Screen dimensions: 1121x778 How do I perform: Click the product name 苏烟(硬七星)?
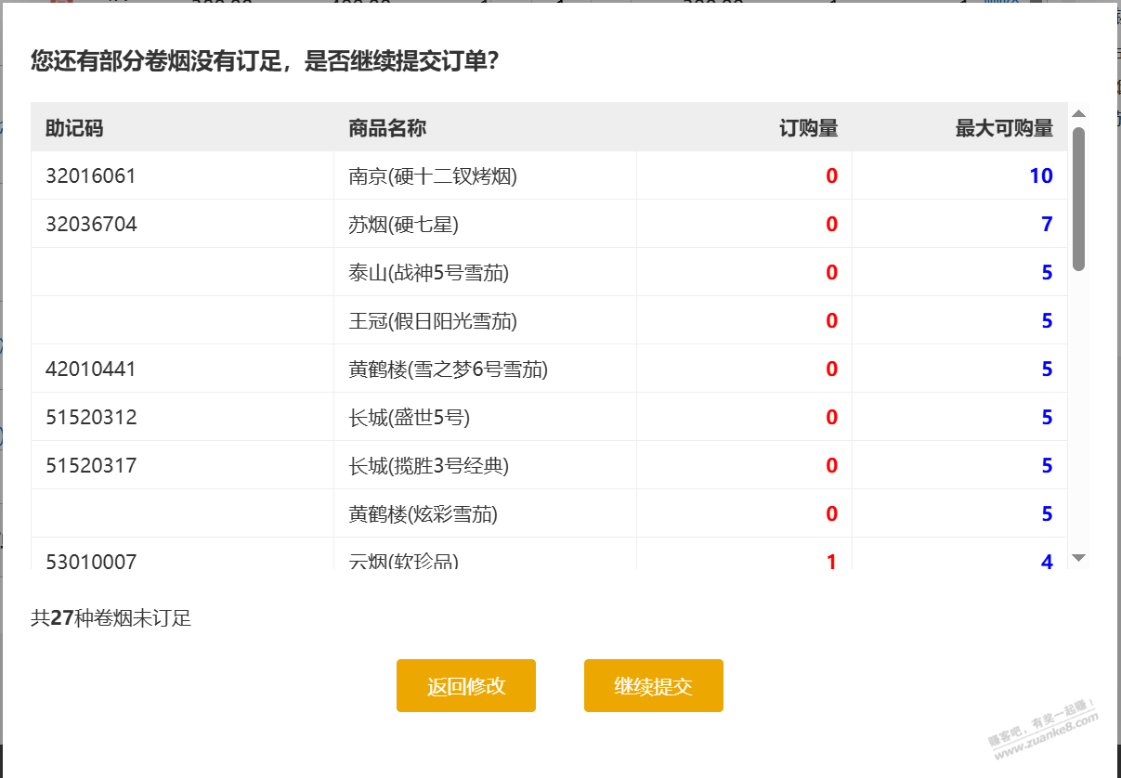pyautogui.click(x=404, y=224)
